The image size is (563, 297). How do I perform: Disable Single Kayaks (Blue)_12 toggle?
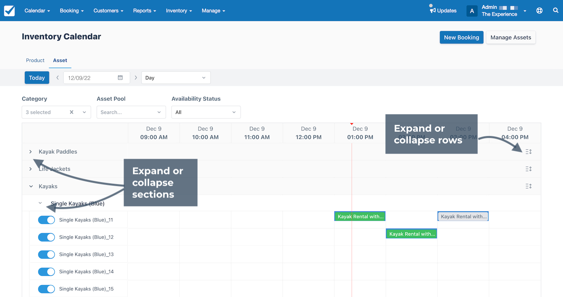46,237
